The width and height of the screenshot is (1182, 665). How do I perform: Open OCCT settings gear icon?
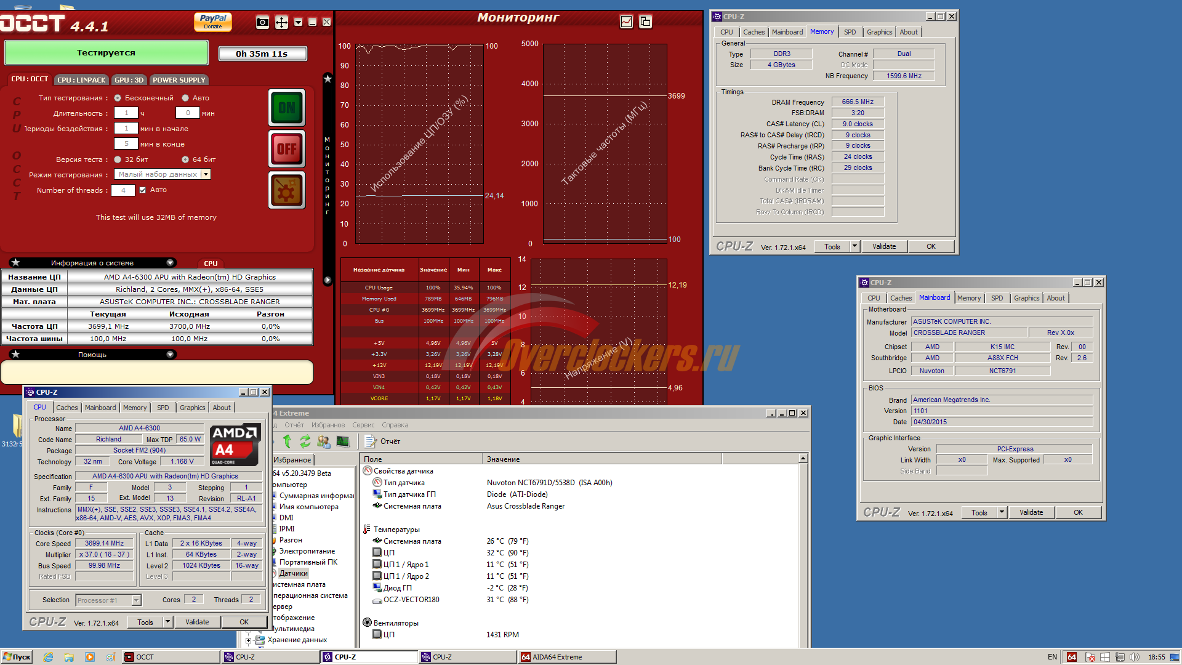pyautogui.click(x=287, y=190)
